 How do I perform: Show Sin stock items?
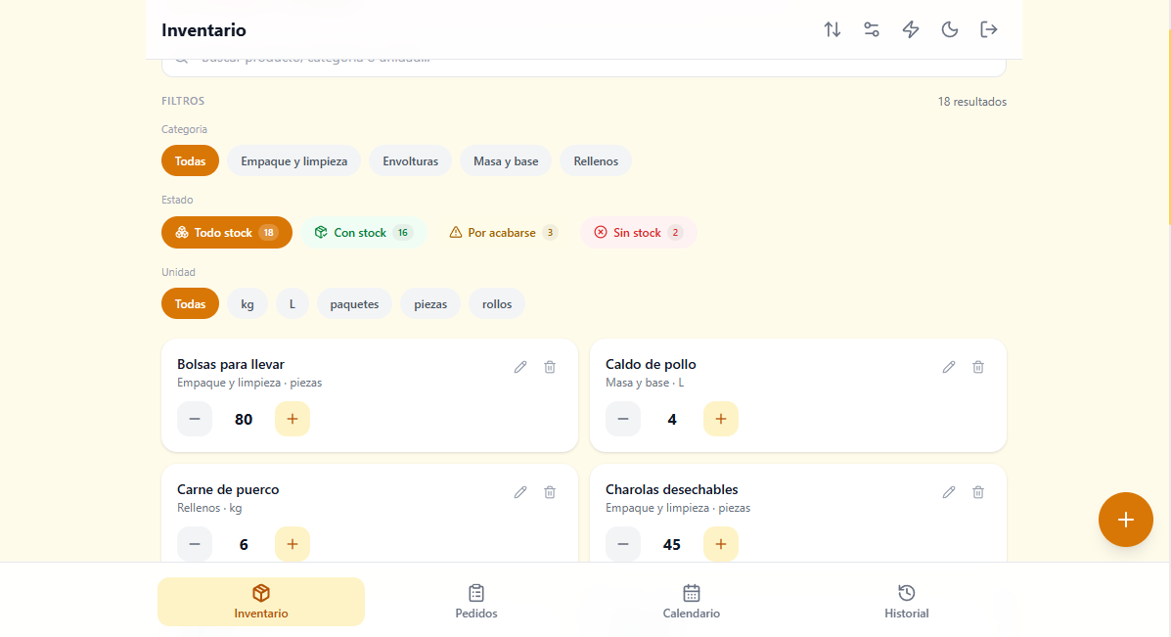click(639, 232)
